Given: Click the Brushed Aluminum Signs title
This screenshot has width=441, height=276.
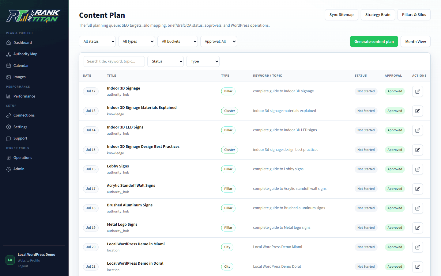Looking at the screenshot, I should (130, 205).
